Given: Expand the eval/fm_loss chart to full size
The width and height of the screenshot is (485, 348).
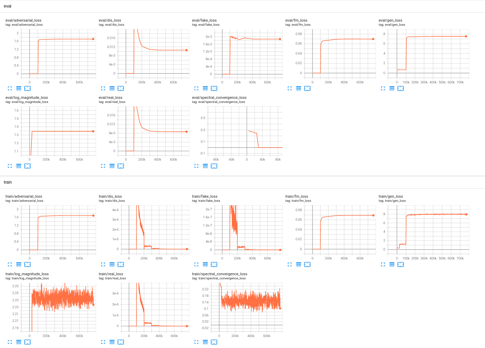Looking at the screenshot, I should click(x=289, y=89).
